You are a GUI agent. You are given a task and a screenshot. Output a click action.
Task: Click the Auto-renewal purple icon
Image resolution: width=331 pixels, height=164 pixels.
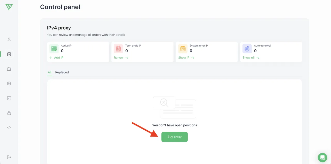(247, 48)
